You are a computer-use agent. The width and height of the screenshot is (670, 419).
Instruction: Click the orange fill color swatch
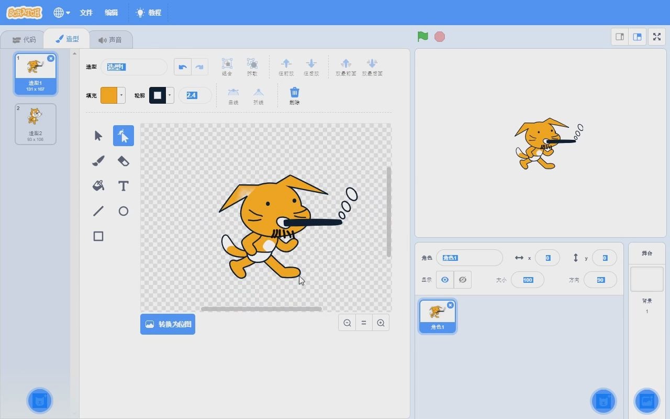click(109, 95)
